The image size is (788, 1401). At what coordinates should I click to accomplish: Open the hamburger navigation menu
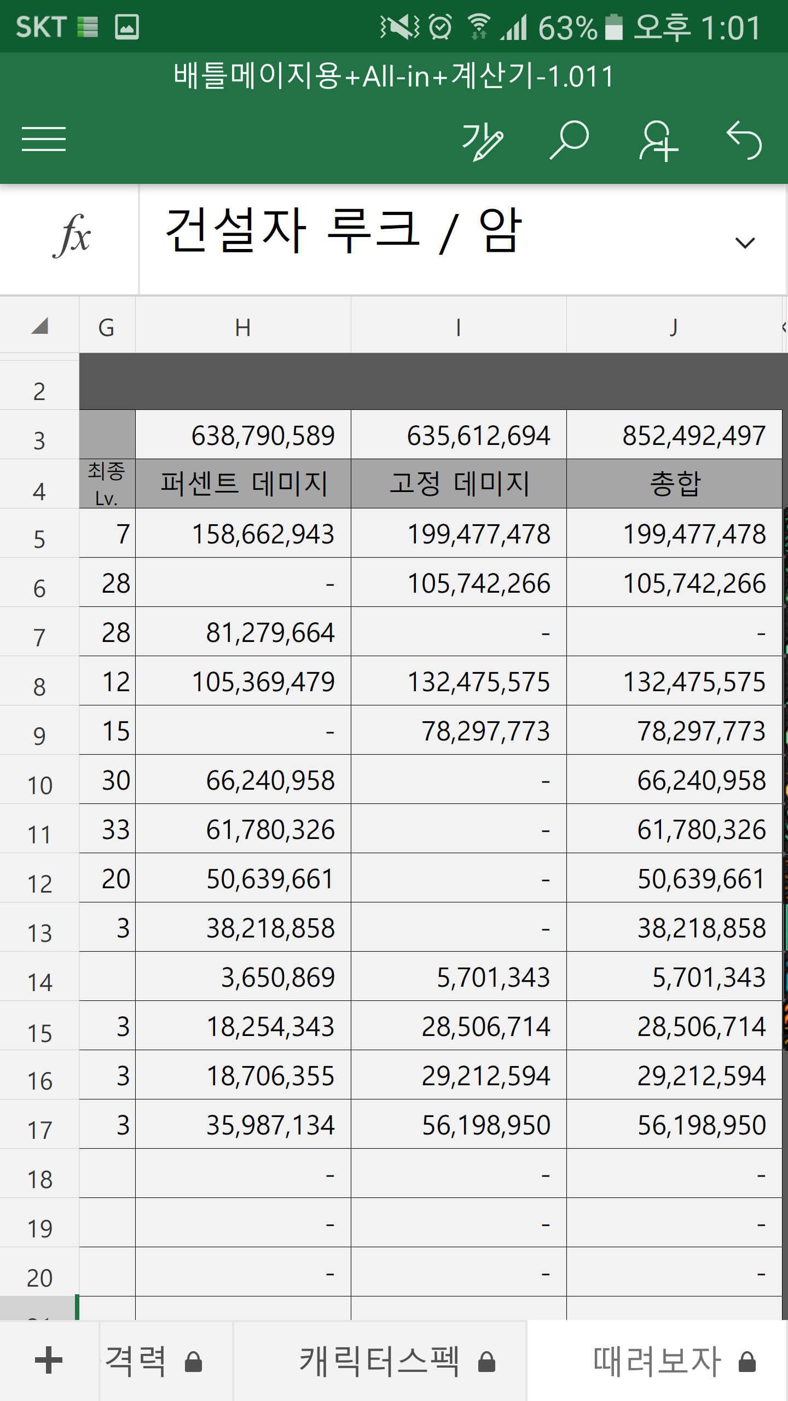pos(44,139)
